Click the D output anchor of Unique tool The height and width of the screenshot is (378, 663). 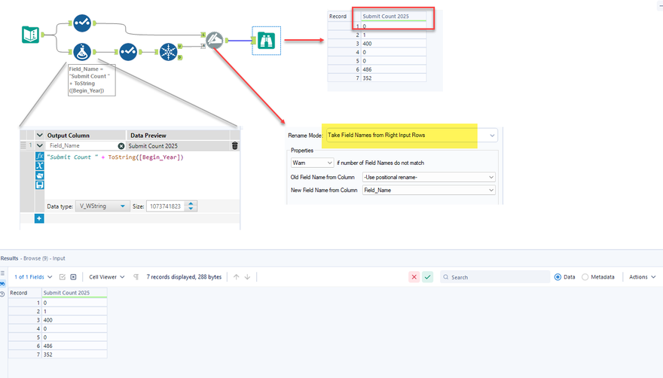[180, 57]
